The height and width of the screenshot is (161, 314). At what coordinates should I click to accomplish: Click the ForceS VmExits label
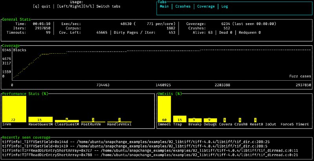pyautogui.click(x=287, y=124)
